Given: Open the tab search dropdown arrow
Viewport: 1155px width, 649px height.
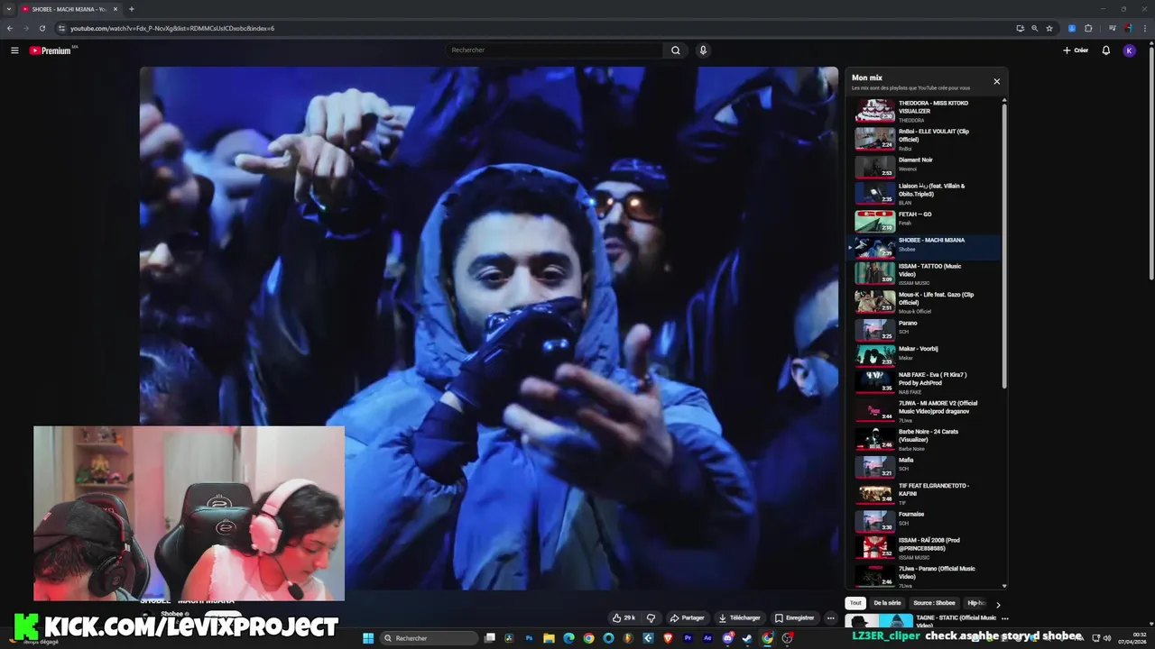Looking at the screenshot, I should pyautogui.click(x=9, y=9).
